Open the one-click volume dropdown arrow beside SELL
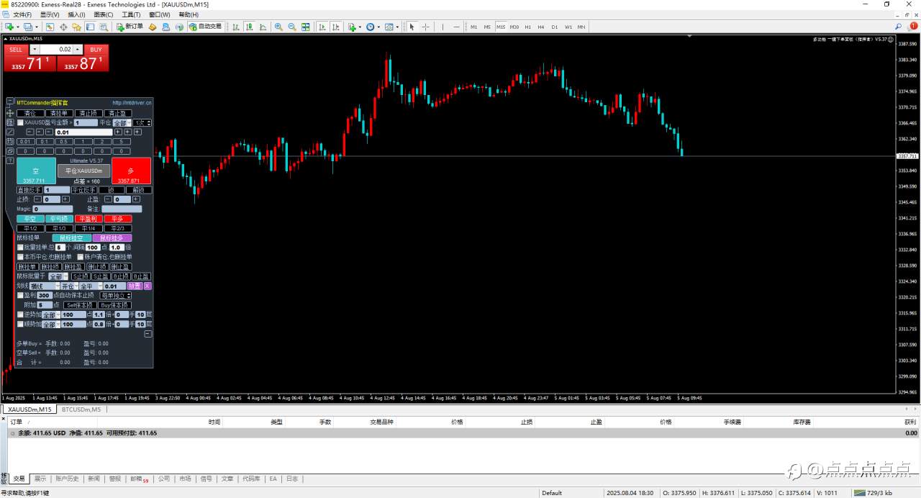921x498 pixels. click(35, 49)
